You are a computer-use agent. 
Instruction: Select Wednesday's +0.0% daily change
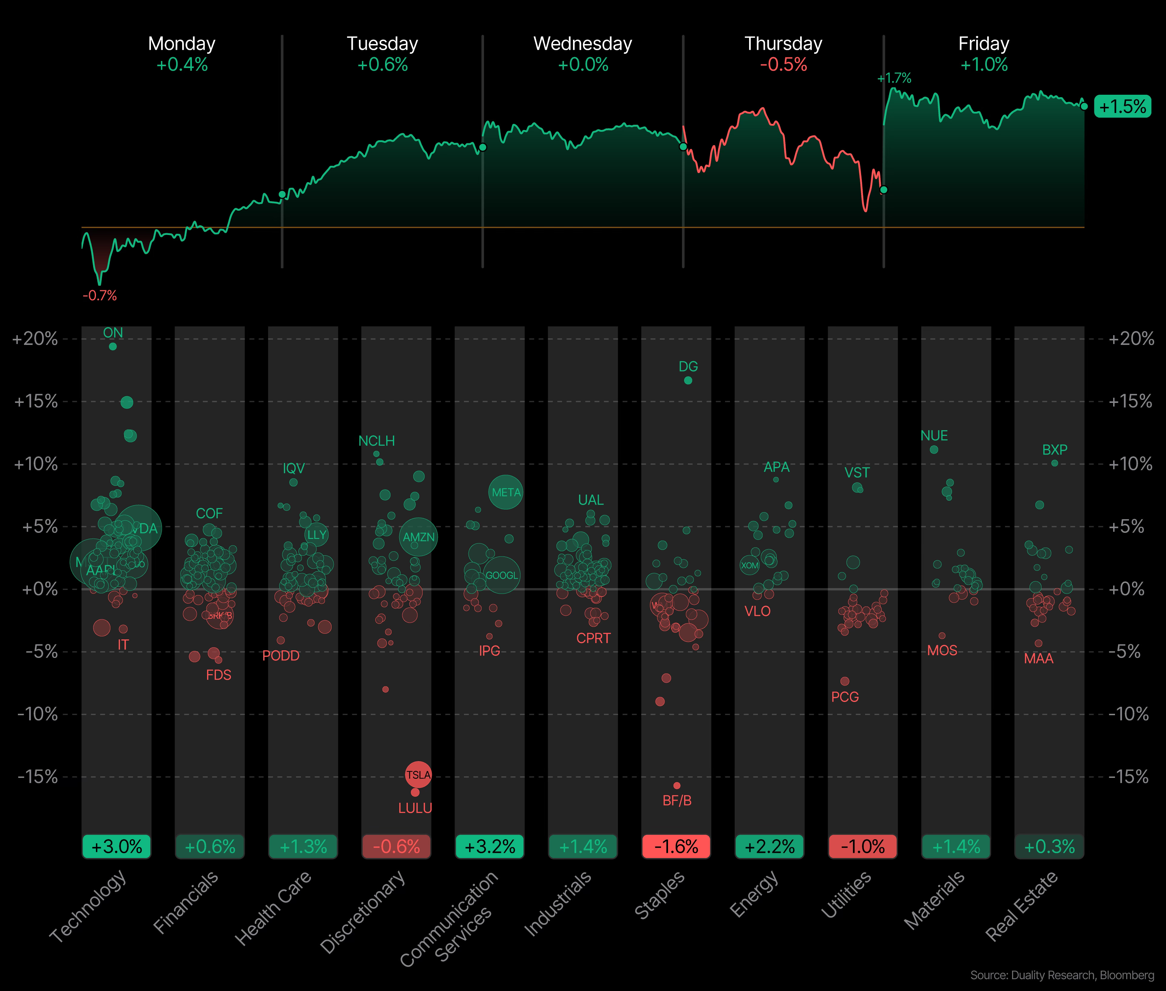point(583,65)
